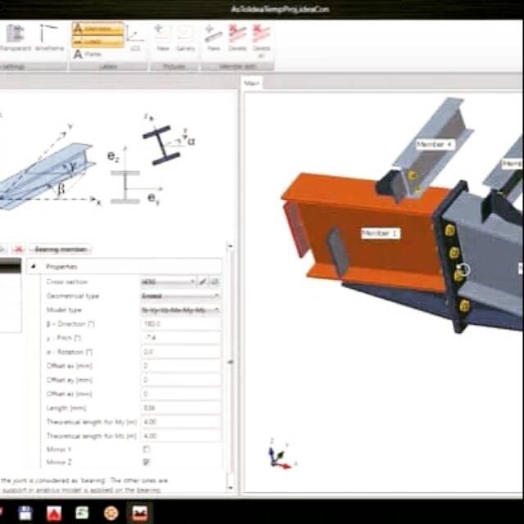Click Delete in the Member edit group

(237, 38)
